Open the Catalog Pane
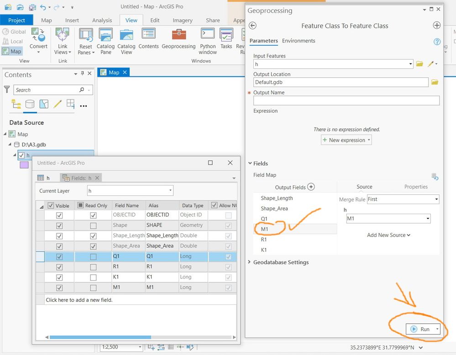The height and width of the screenshot is (355, 456). [105, 41]
